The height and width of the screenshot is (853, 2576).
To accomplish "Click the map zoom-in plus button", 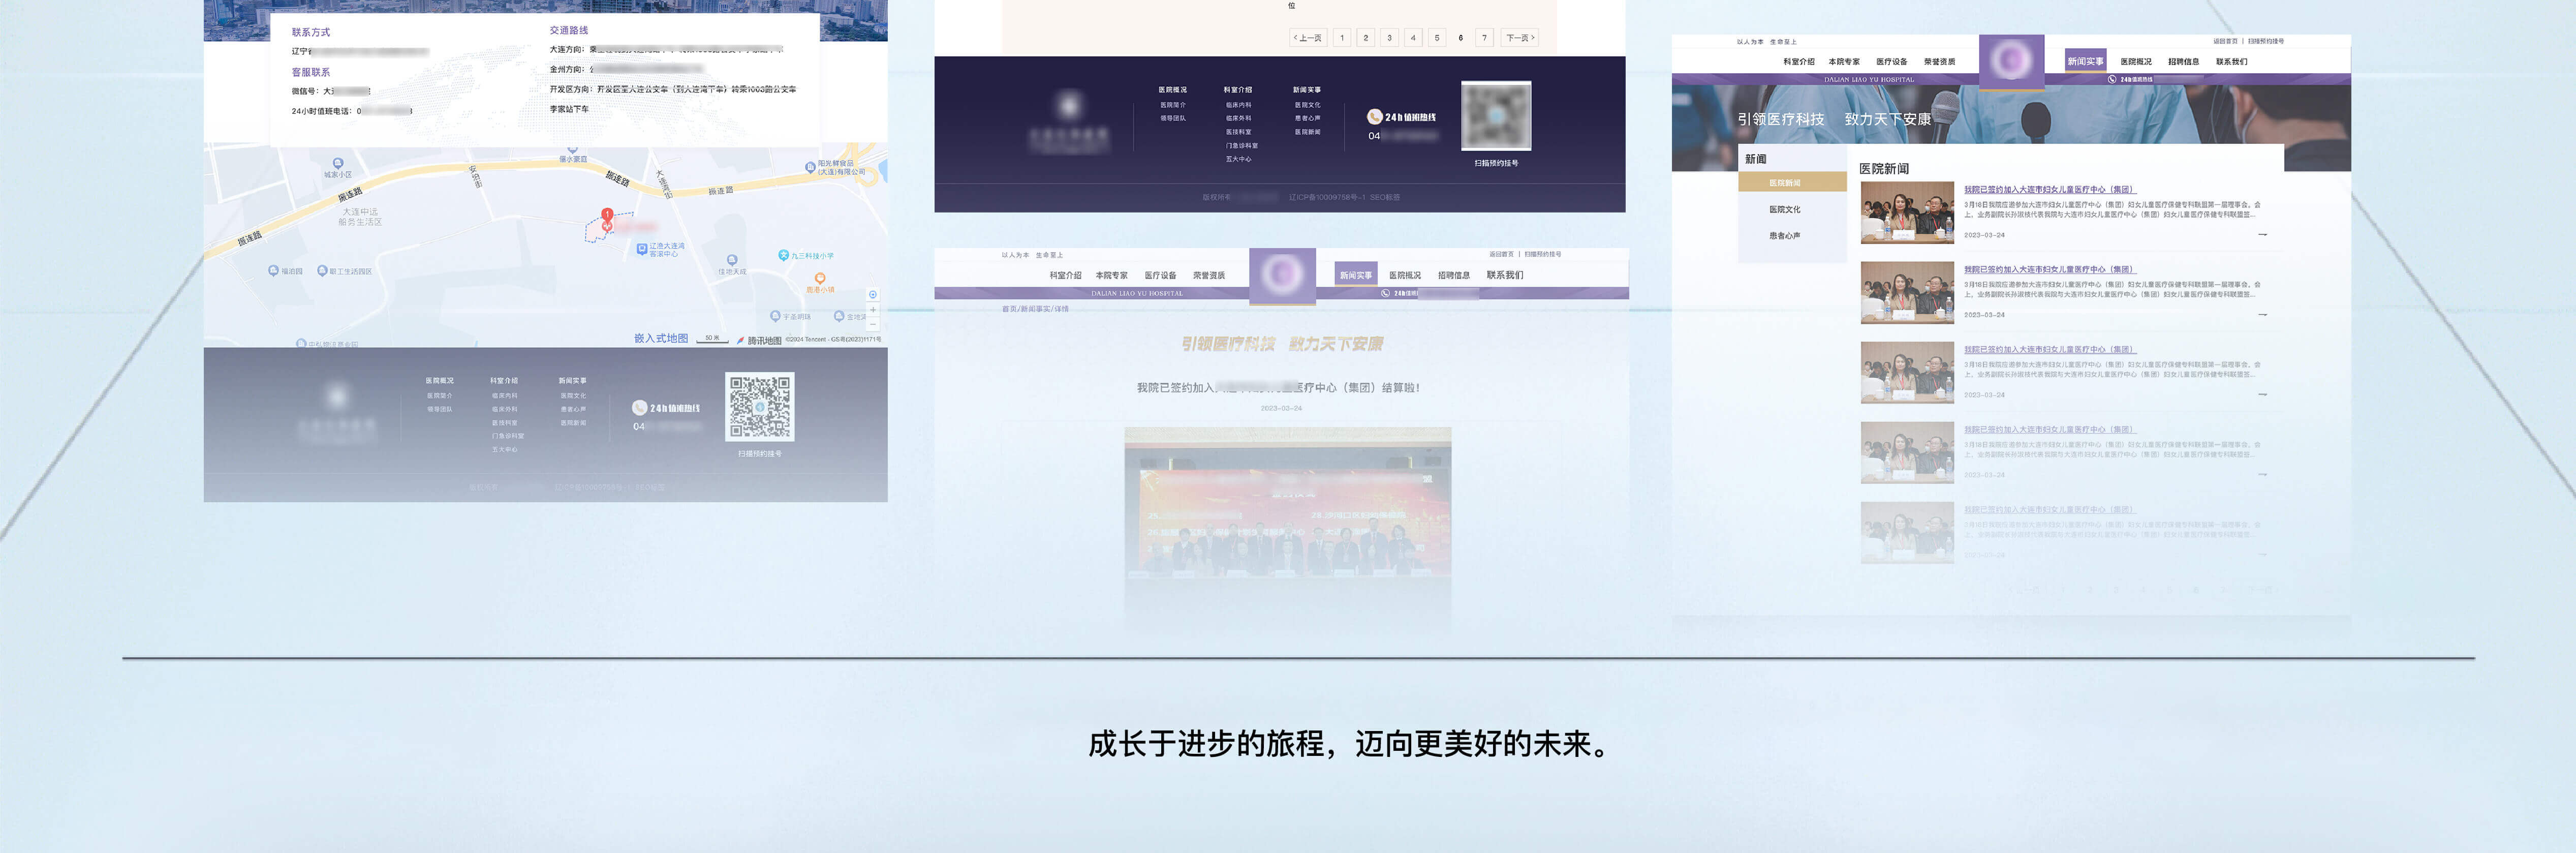I will 873,310.
